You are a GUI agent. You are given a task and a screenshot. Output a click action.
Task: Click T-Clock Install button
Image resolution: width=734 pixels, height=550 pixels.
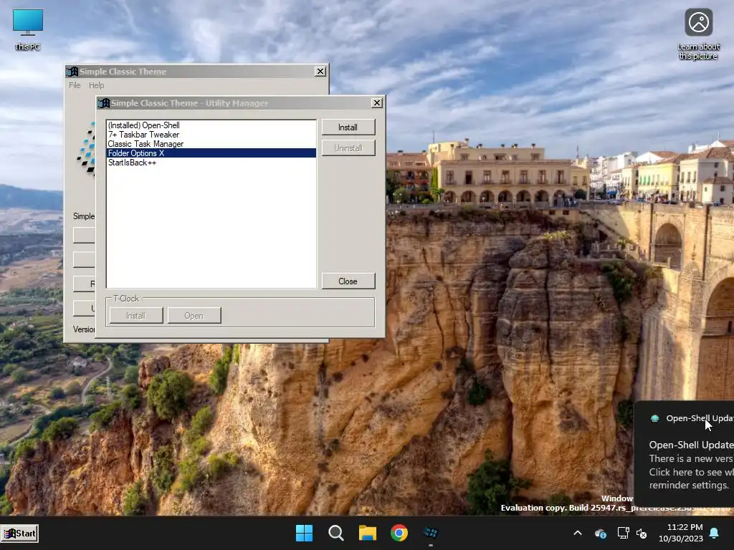point(136,316)
